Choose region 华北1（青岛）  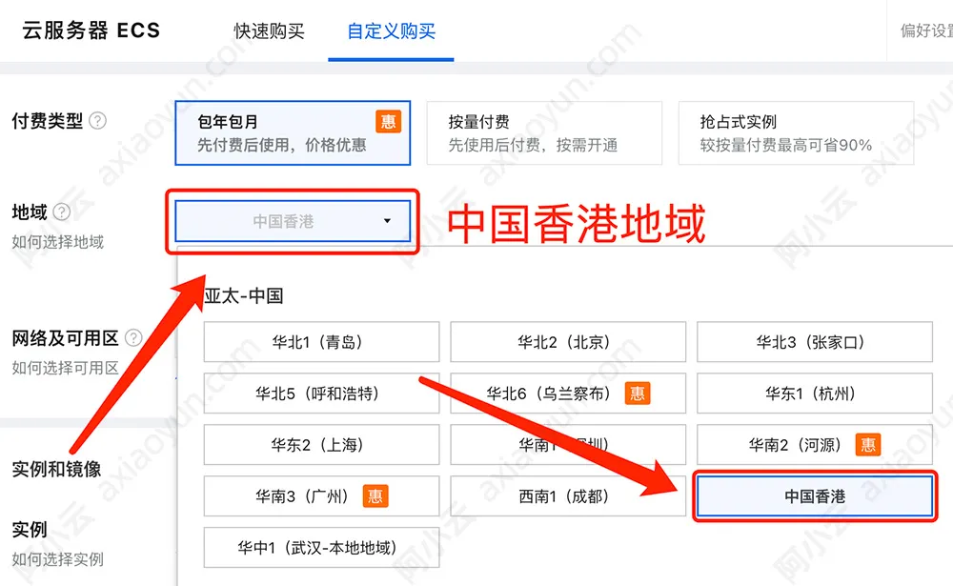coord(321,342)
